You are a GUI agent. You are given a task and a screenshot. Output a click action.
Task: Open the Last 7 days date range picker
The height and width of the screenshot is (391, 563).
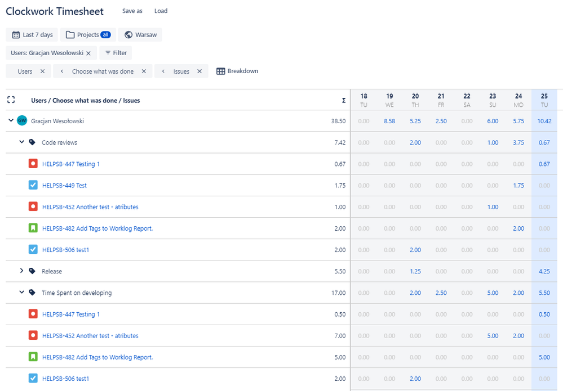click(32, 34)
